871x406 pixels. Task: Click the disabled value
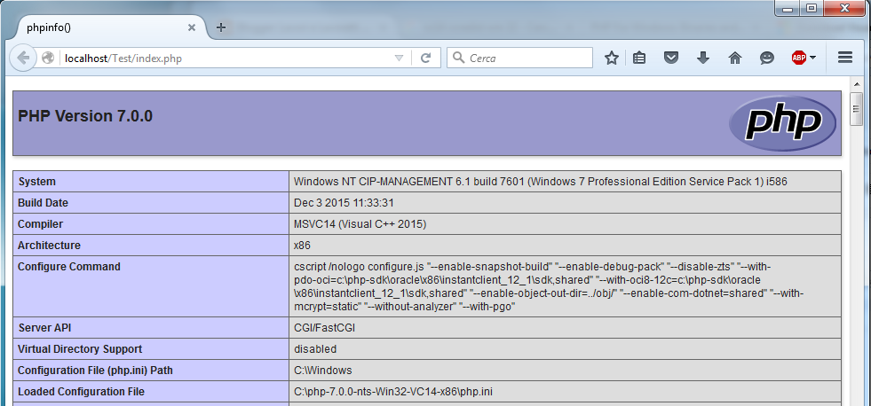pos(315,349)
